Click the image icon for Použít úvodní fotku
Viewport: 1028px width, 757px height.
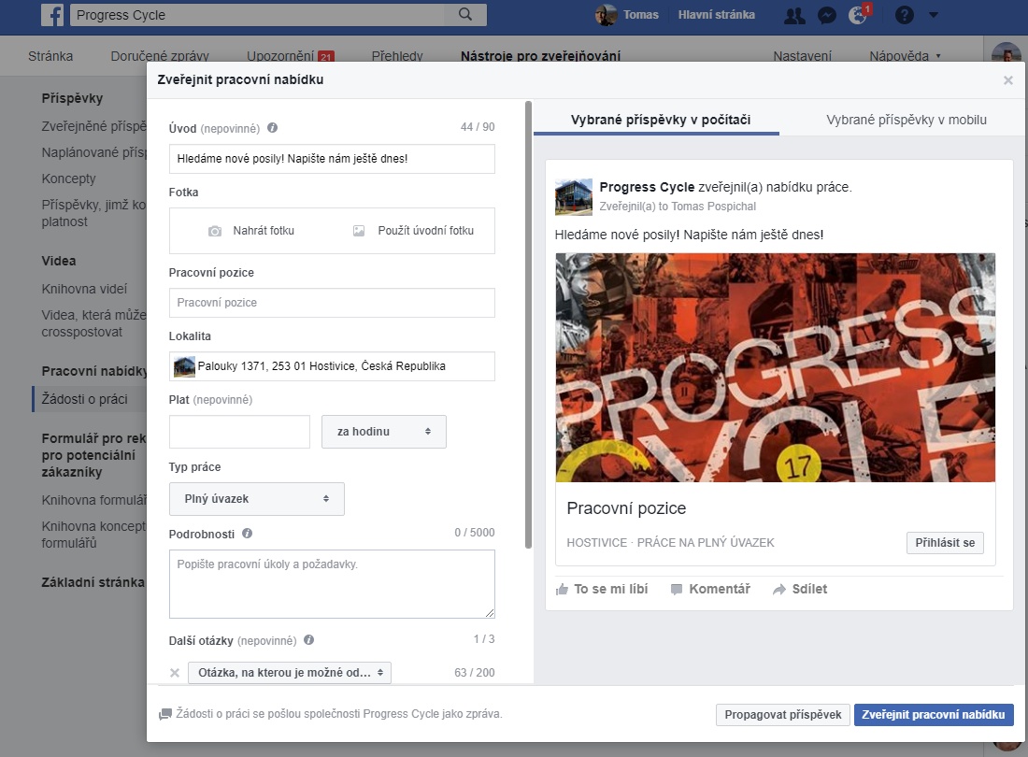359,231
